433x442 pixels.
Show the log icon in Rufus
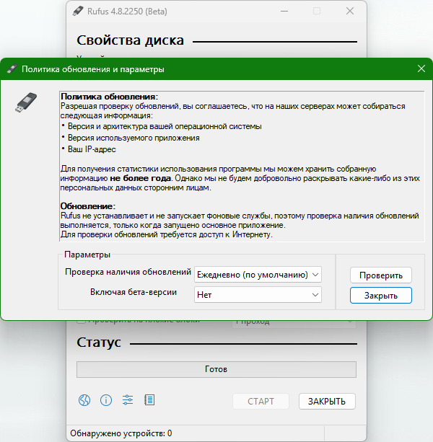[149, 400]
